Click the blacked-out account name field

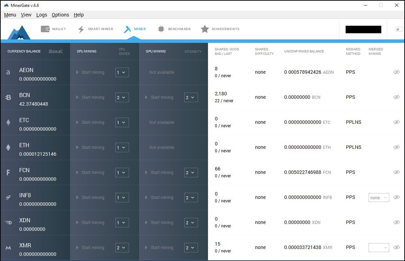(363, 29)
